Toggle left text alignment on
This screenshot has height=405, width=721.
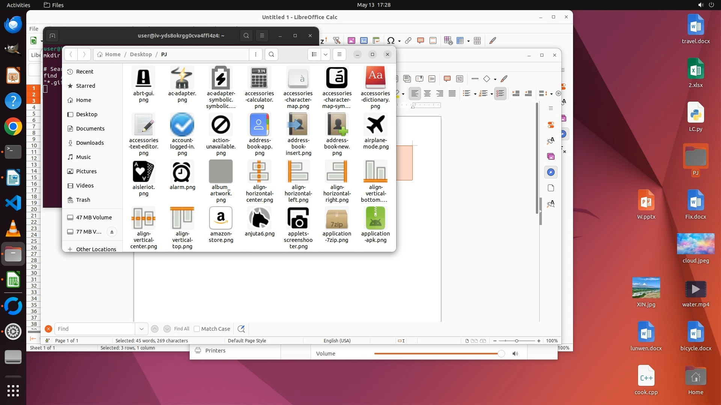tap(415, 94)
